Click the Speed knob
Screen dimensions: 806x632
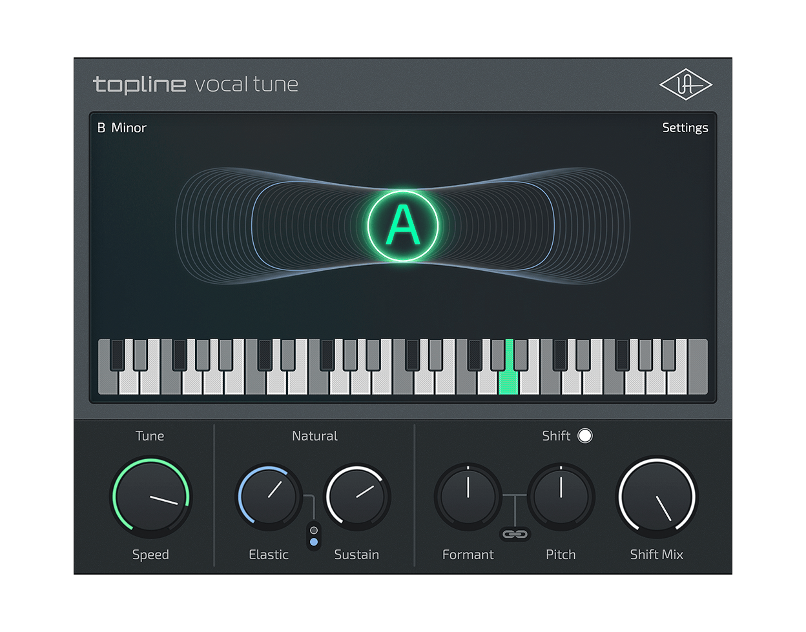point(151,497)
